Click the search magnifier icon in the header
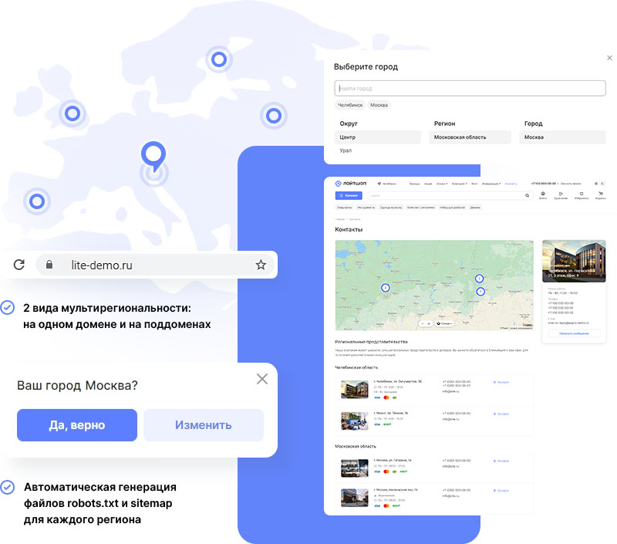The height and width of the screenshot is (544, 617). [527, 193]
